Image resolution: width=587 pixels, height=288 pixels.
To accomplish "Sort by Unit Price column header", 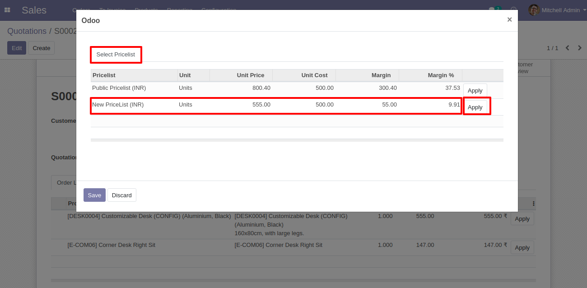I will tap(241, 75).
